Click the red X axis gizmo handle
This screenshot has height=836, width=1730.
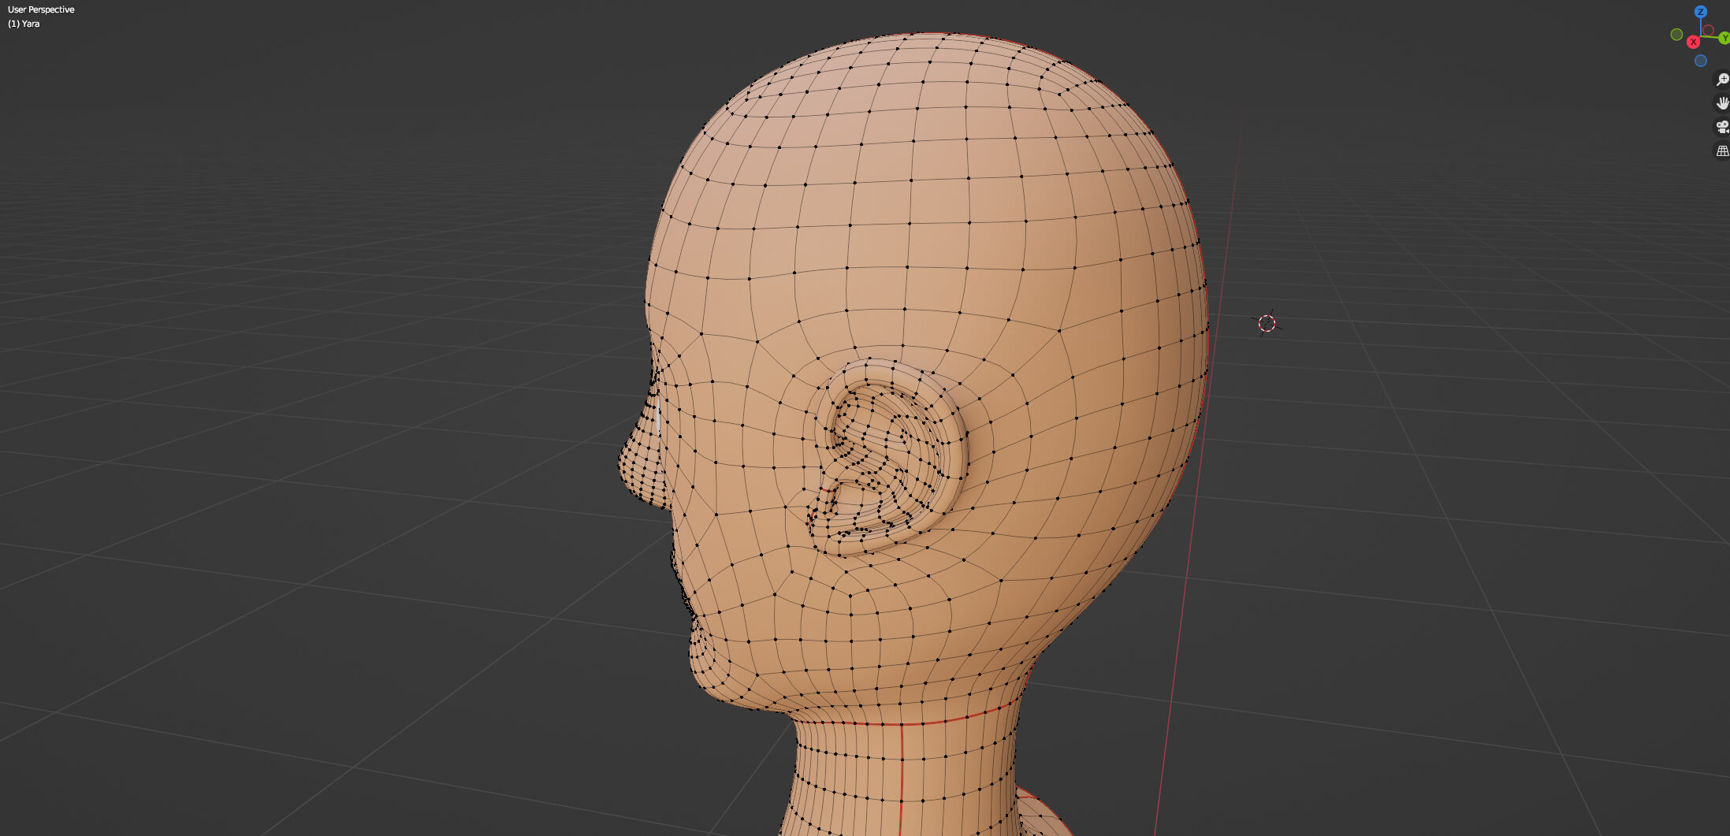click(x=1693, y=42)
